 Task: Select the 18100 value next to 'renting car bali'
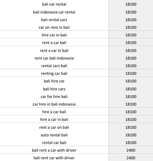[x=131, y=73]
